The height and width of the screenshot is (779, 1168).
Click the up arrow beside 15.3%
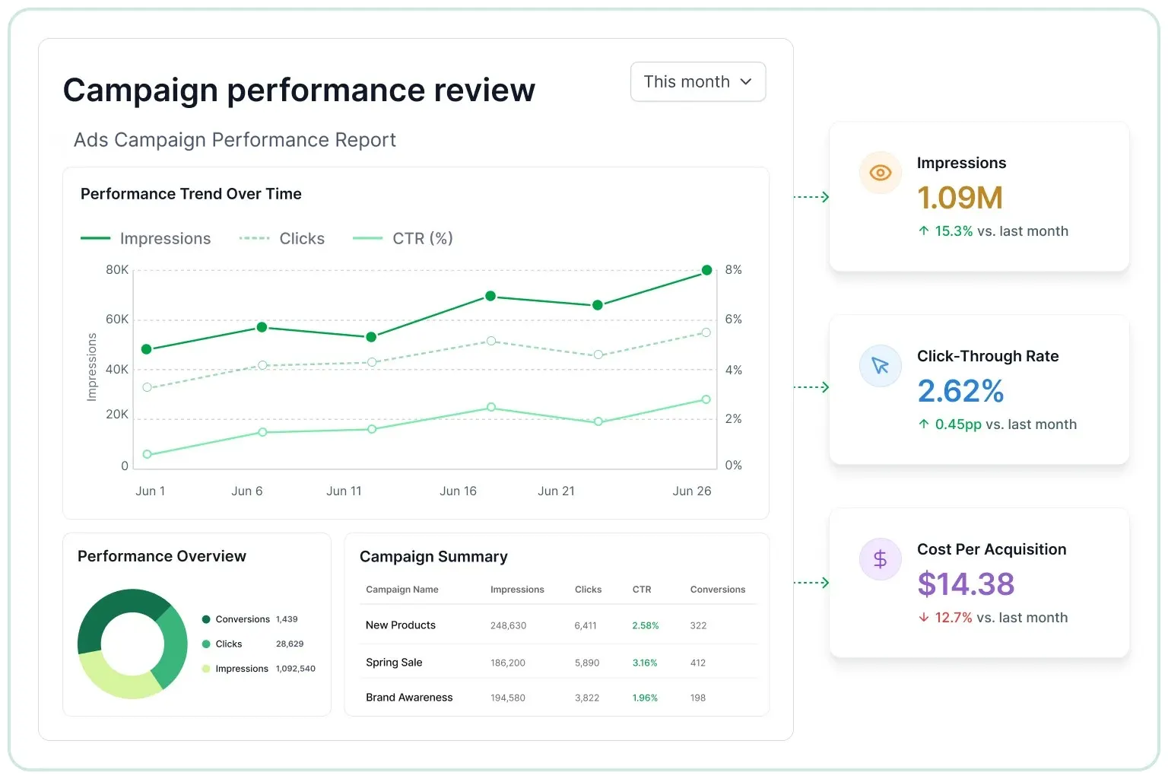[923, 231]
